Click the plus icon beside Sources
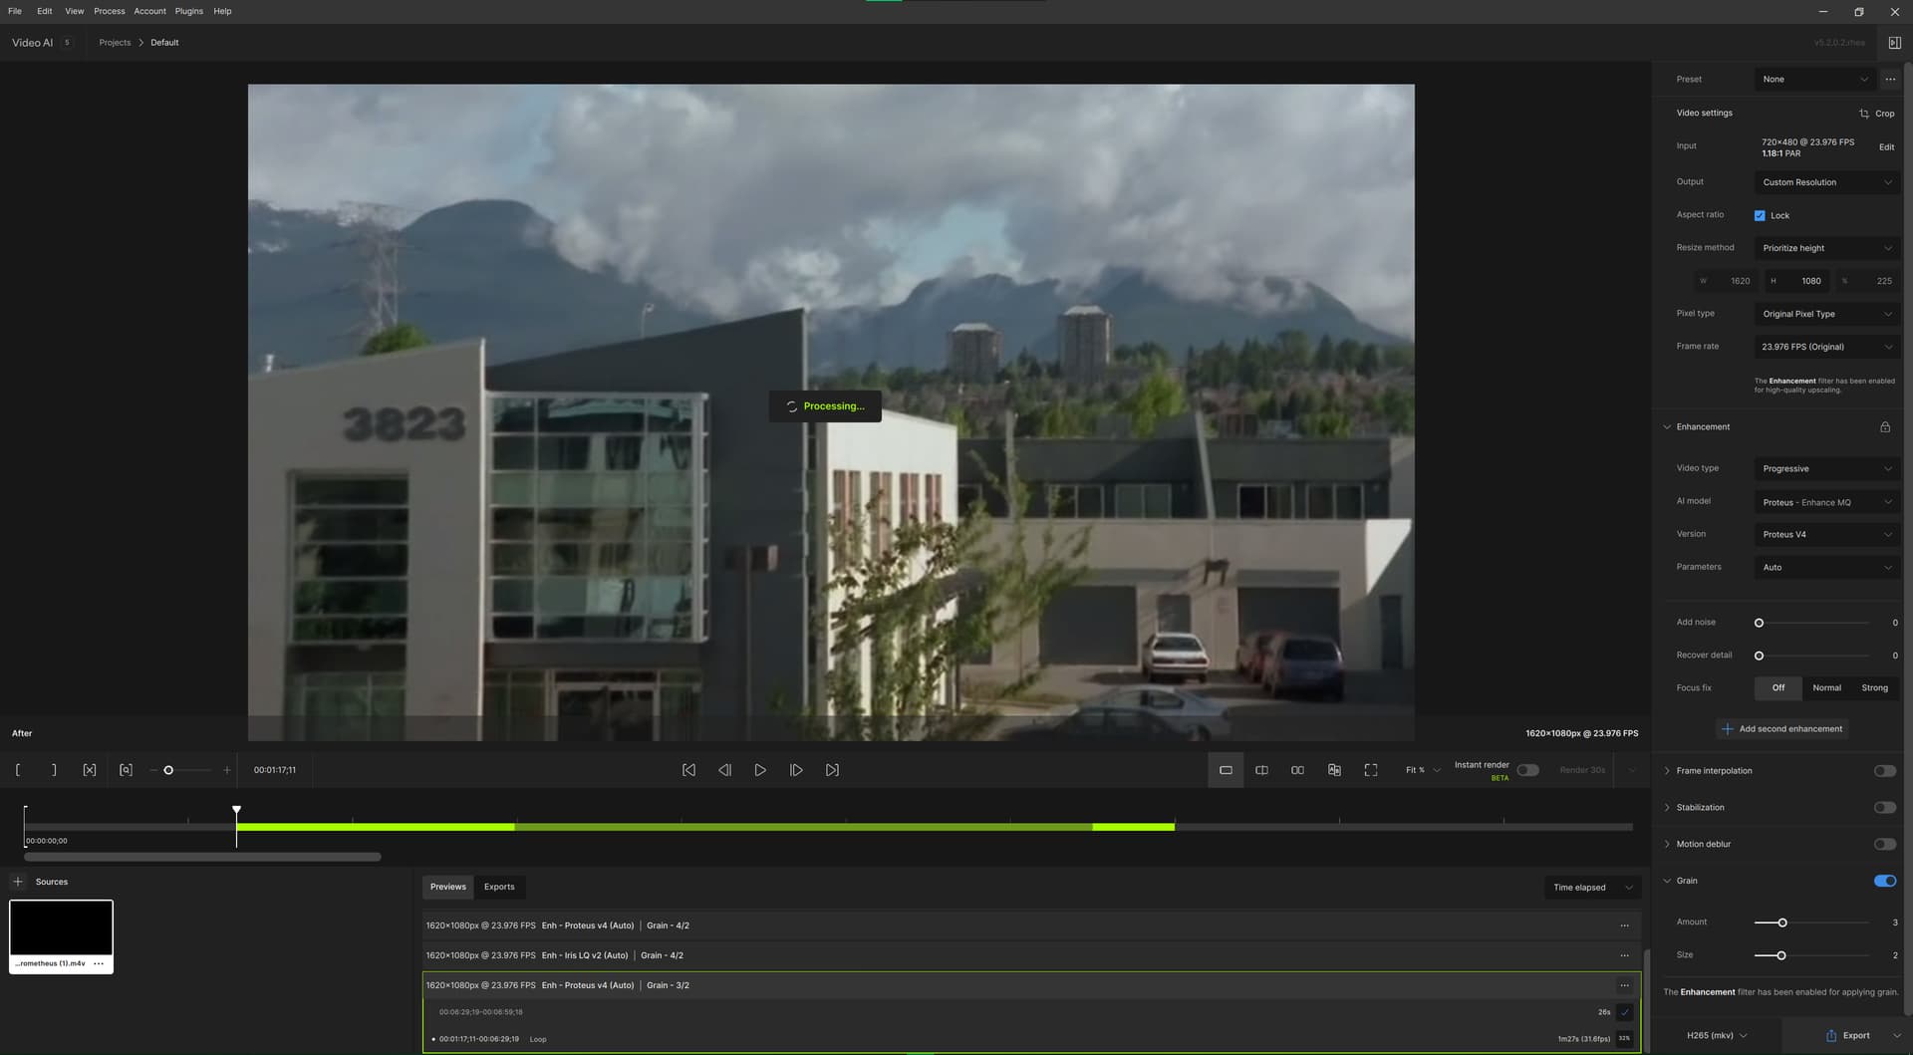 pyautogui.click(x=18, y=882)
